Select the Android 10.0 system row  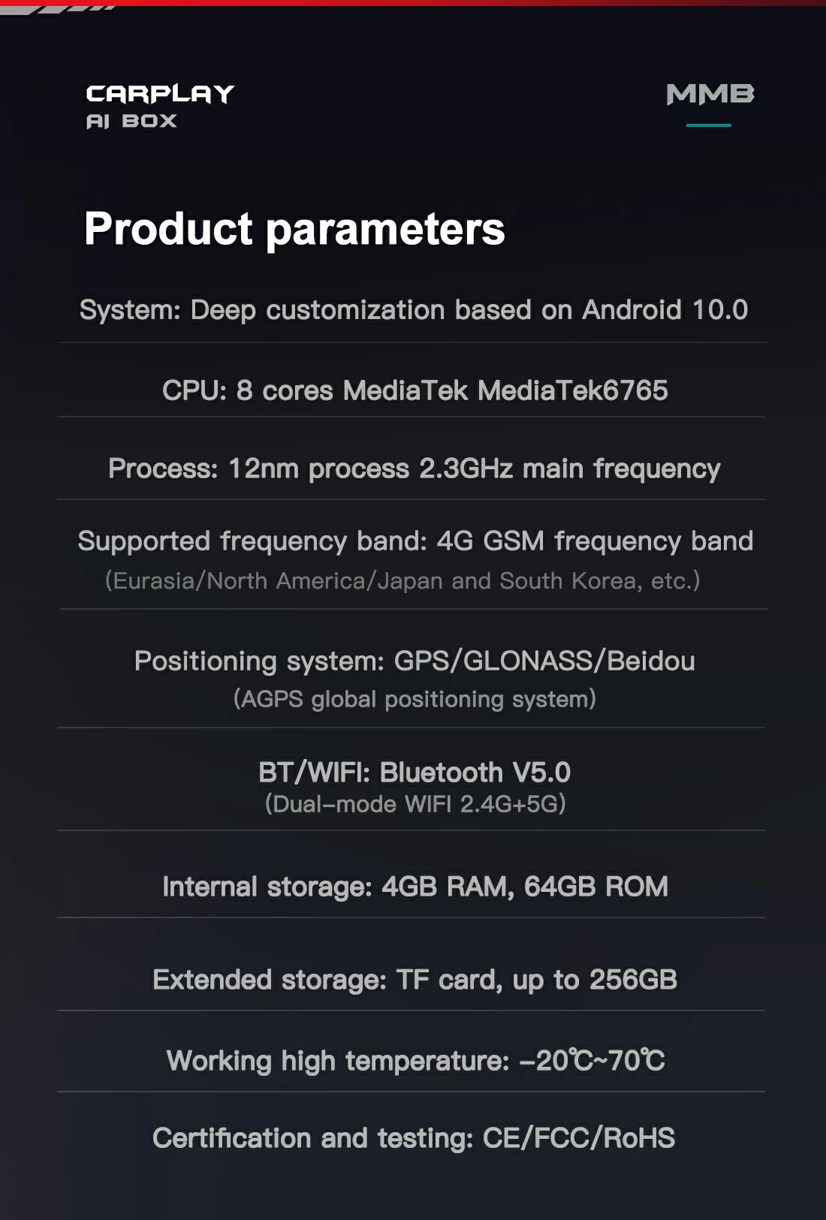coord(414,310)
